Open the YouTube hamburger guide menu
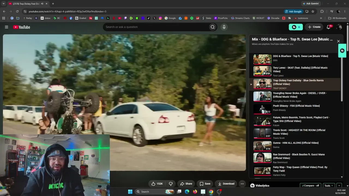349x196 pixels. click(7, 27)
